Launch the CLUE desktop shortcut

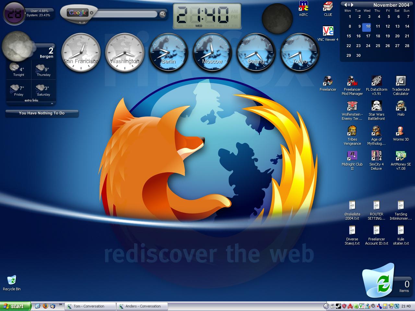[328, 9]
